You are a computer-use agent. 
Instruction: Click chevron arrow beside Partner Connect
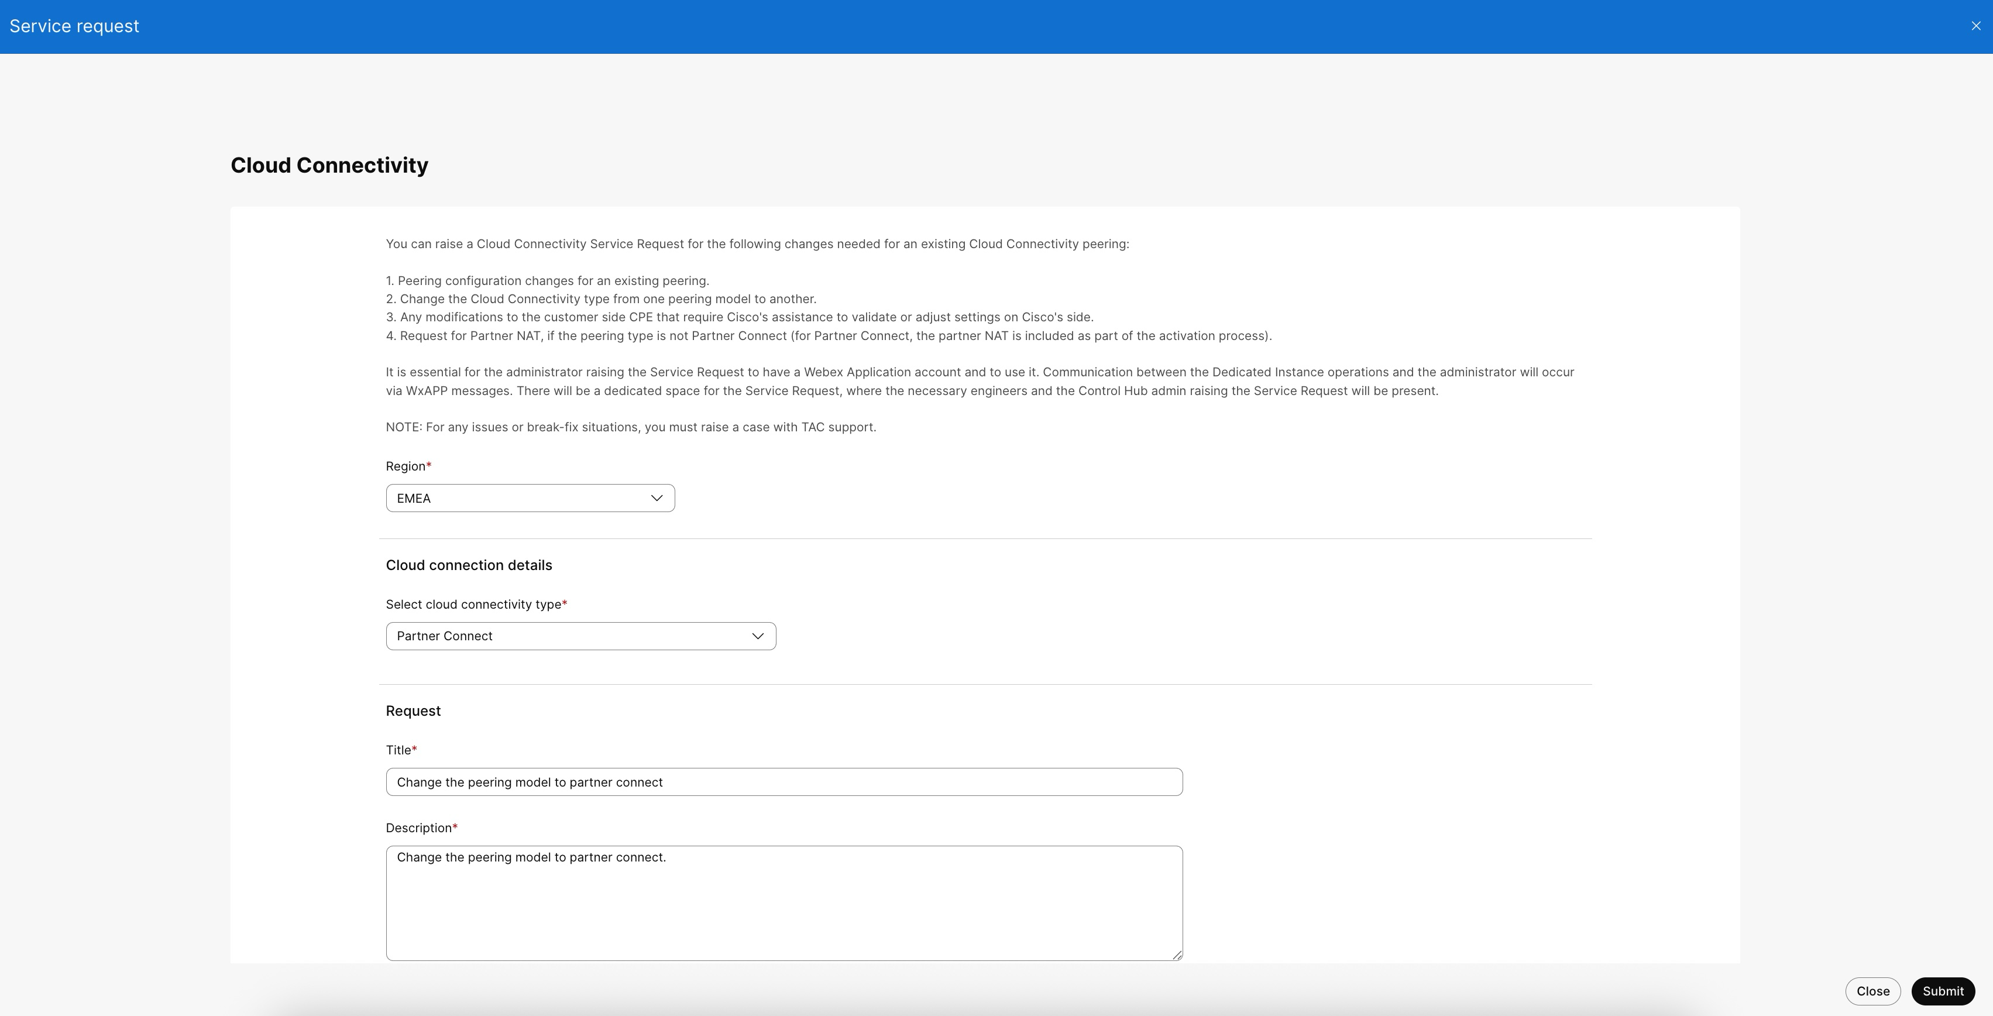[757, 636]
